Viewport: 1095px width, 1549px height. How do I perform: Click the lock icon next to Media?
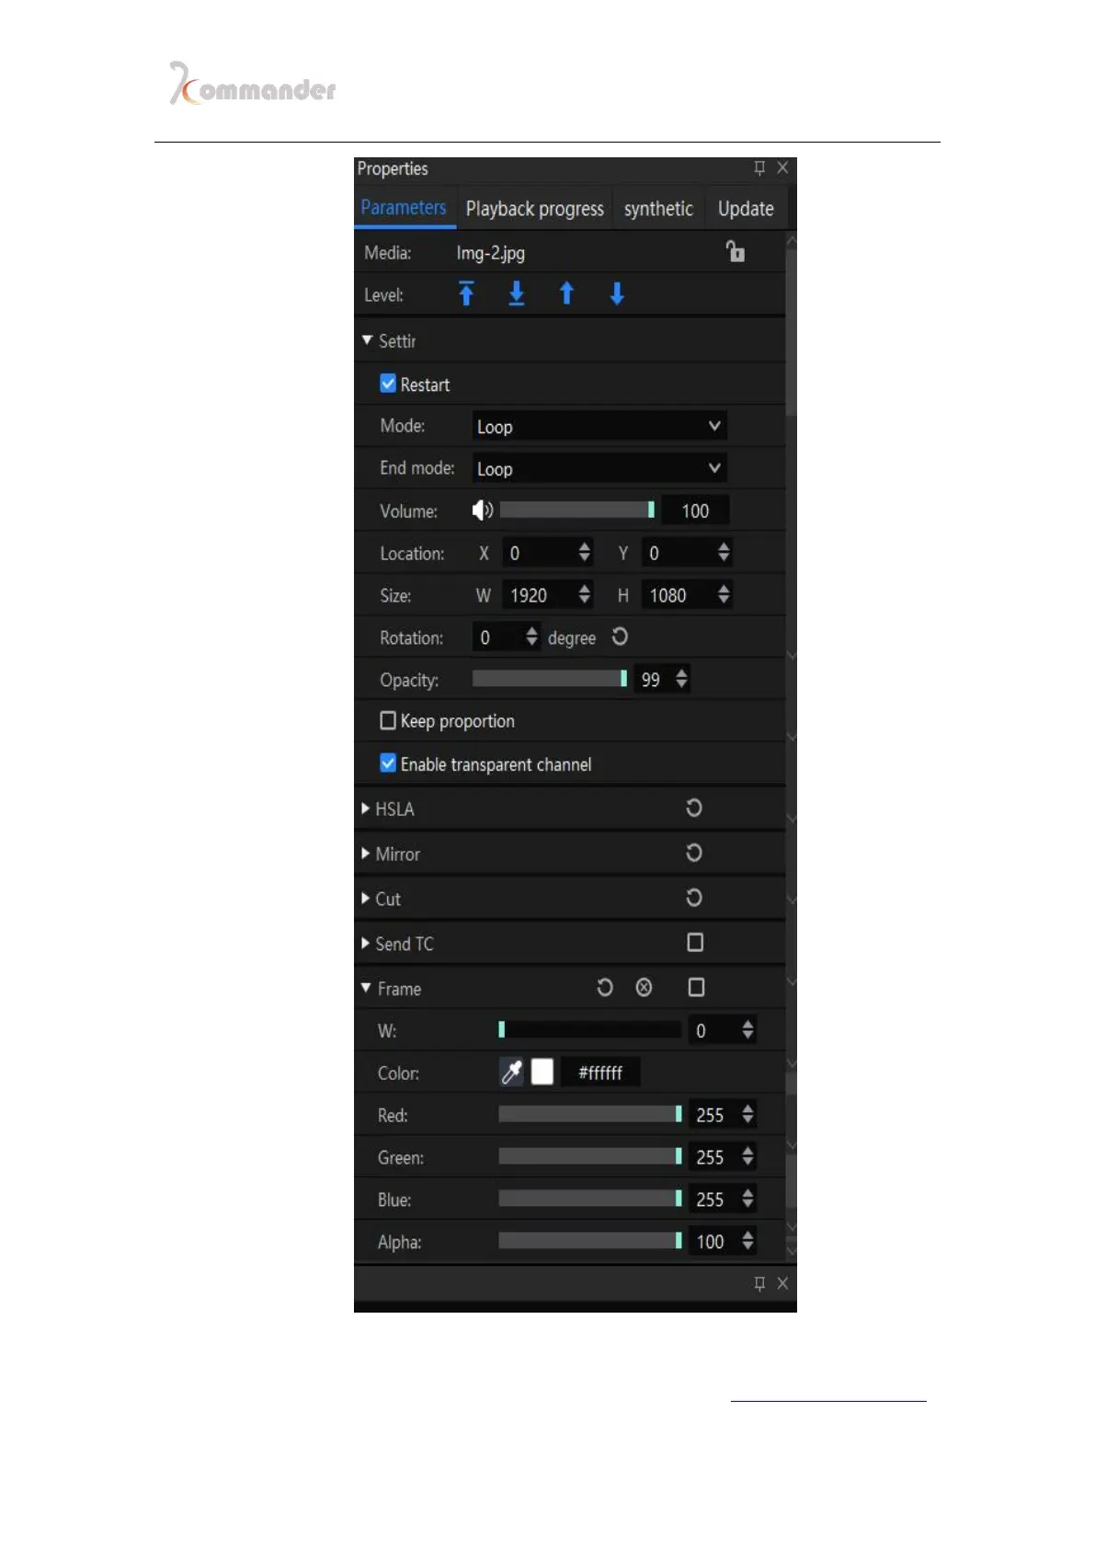pyautogui.click(x=735, y=251)
